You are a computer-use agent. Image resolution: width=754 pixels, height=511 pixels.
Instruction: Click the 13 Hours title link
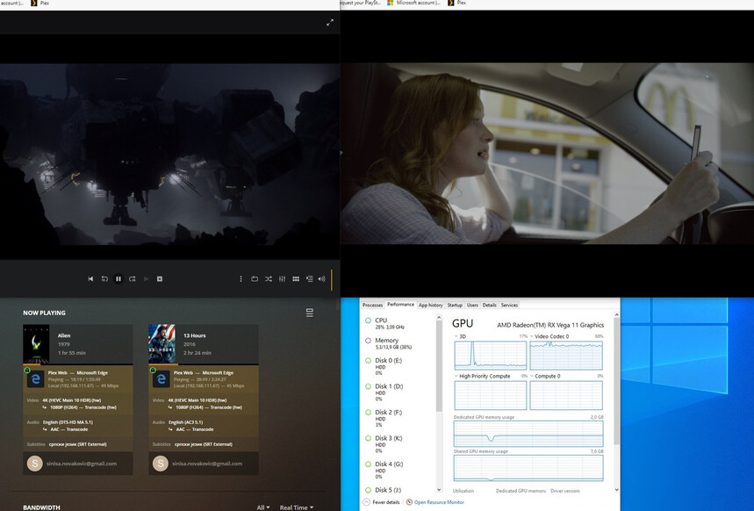tap(194, 335)
